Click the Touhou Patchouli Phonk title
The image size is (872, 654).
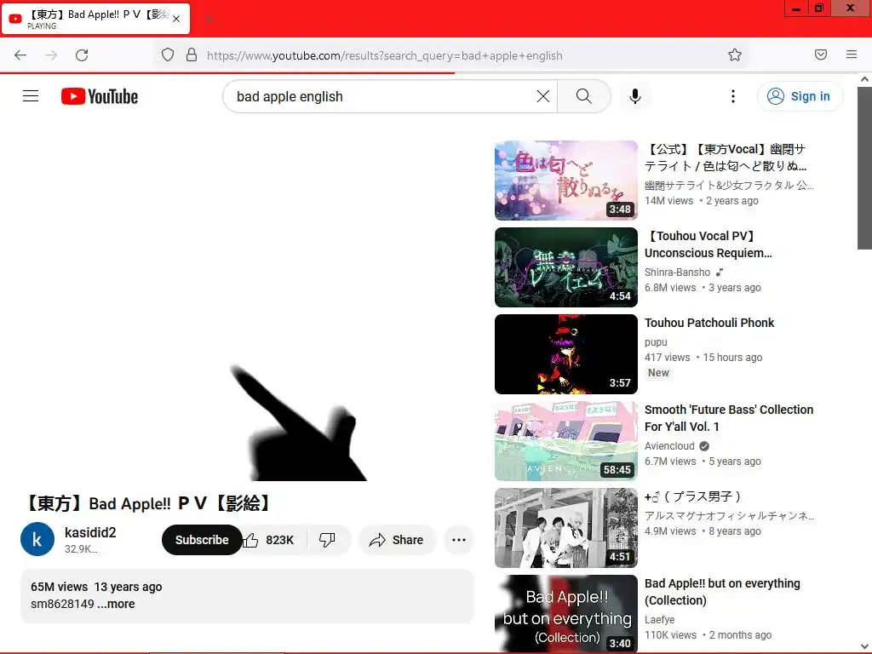709,323
